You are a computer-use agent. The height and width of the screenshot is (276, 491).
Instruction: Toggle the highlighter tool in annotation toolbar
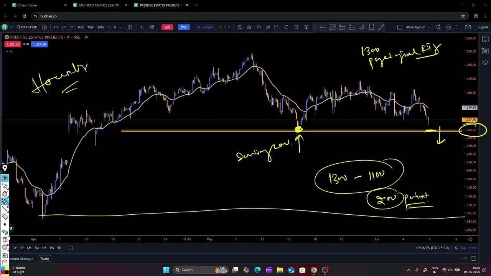pyautogui.click(x=5, y=201)
